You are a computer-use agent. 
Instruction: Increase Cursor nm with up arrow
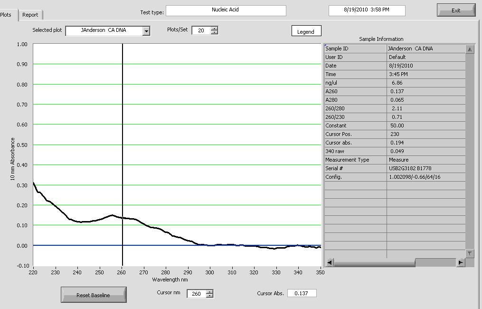(x=210, y=291)
